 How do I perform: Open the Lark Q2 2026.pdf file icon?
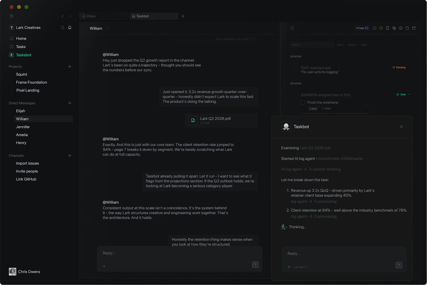(x=193, y=121)
